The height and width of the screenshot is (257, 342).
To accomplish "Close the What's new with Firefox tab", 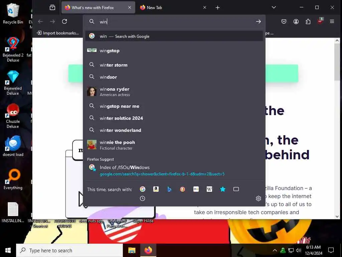I will tap(130, 8).
